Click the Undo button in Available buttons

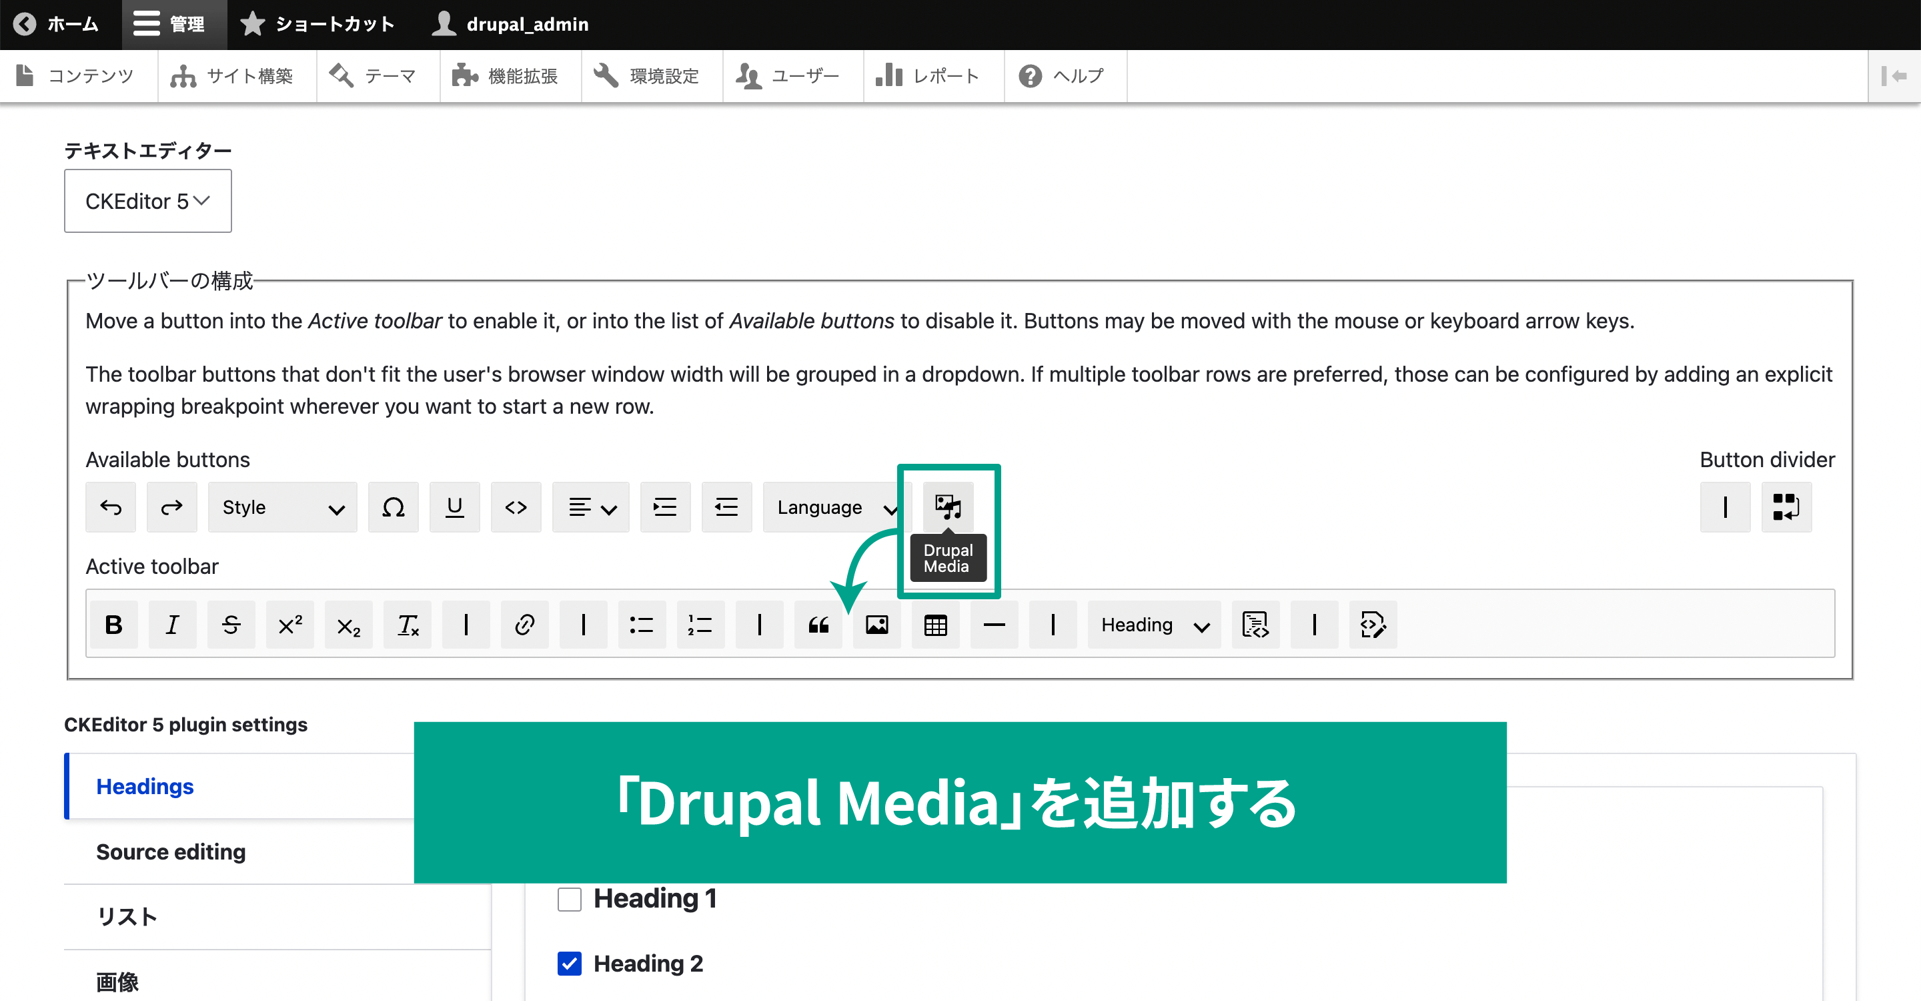tap(110, 507)
